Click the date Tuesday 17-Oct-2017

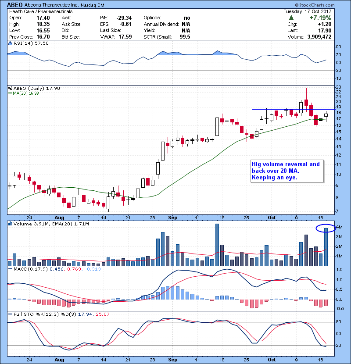(x=308, y=11)
